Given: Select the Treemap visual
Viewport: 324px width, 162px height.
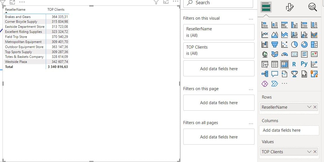Looking at the screenshot, I should click(314, 45).
